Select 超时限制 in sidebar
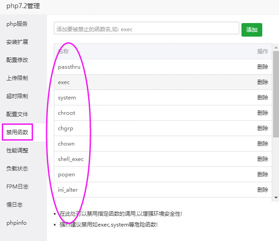 (x=17, y=96)
